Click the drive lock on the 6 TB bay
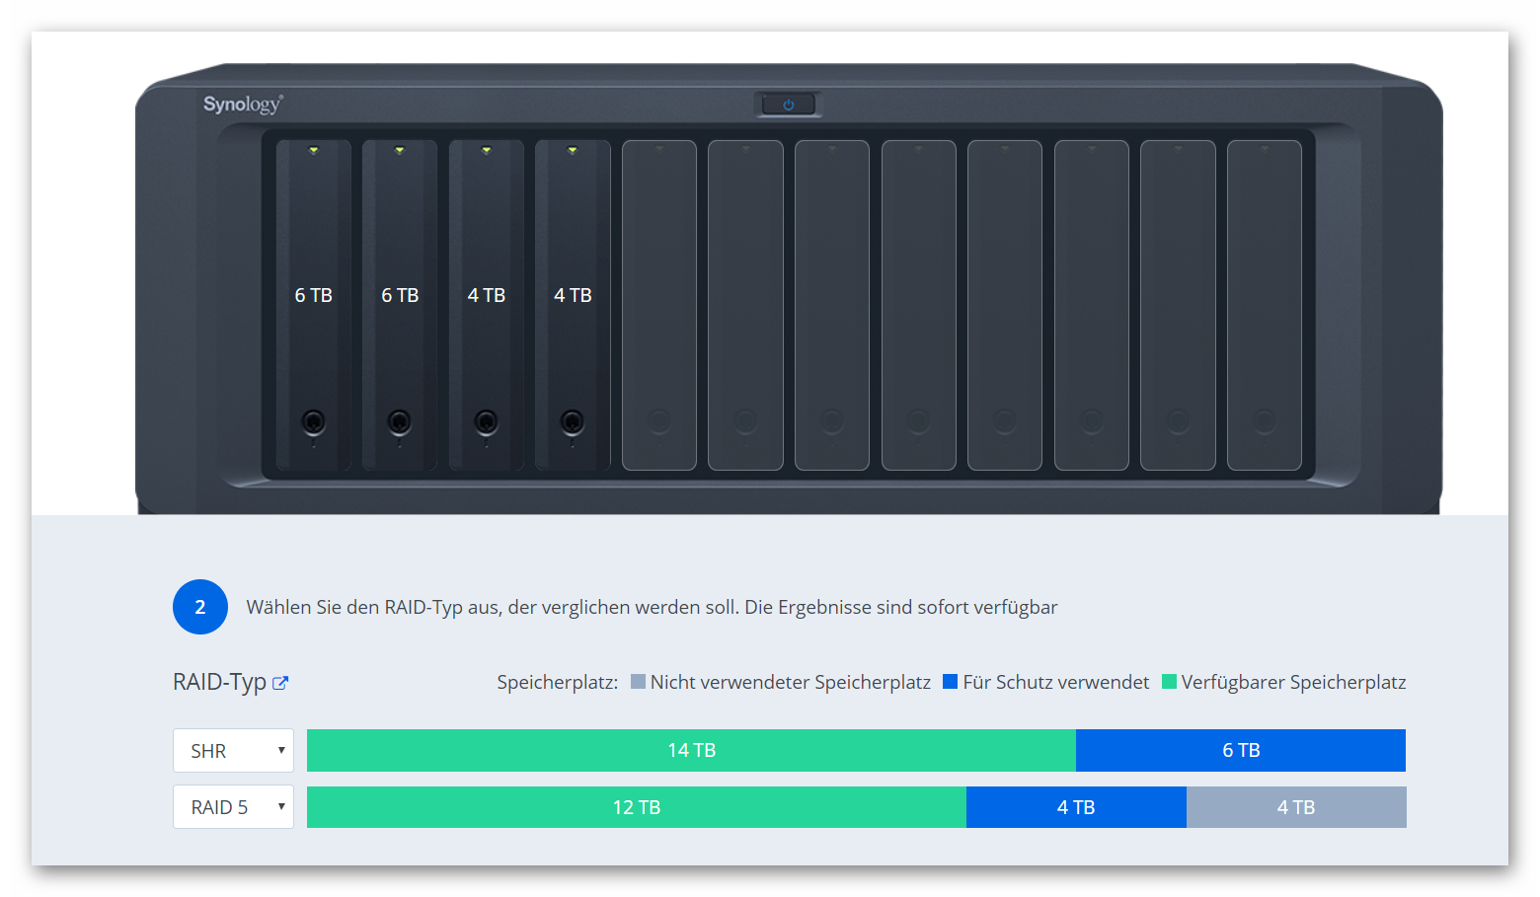This screenshot has height=897, width=1540. tap(313, 422)
